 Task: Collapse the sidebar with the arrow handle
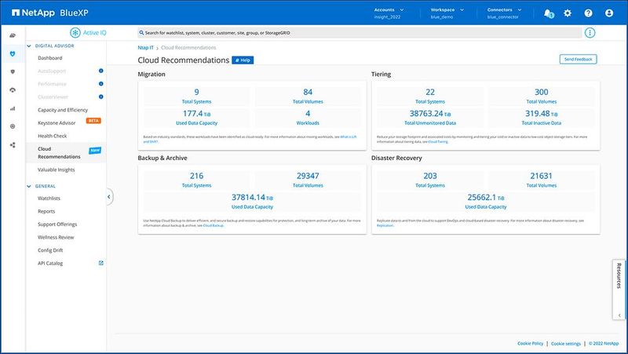[109, 196]
